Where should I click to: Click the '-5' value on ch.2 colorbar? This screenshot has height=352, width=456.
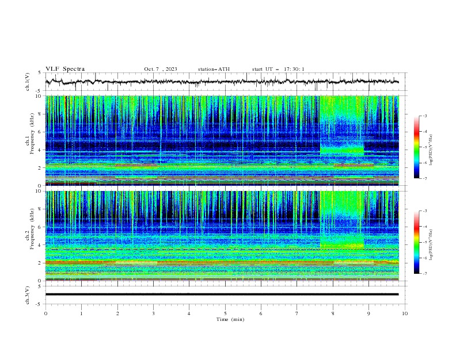[424, 242]
